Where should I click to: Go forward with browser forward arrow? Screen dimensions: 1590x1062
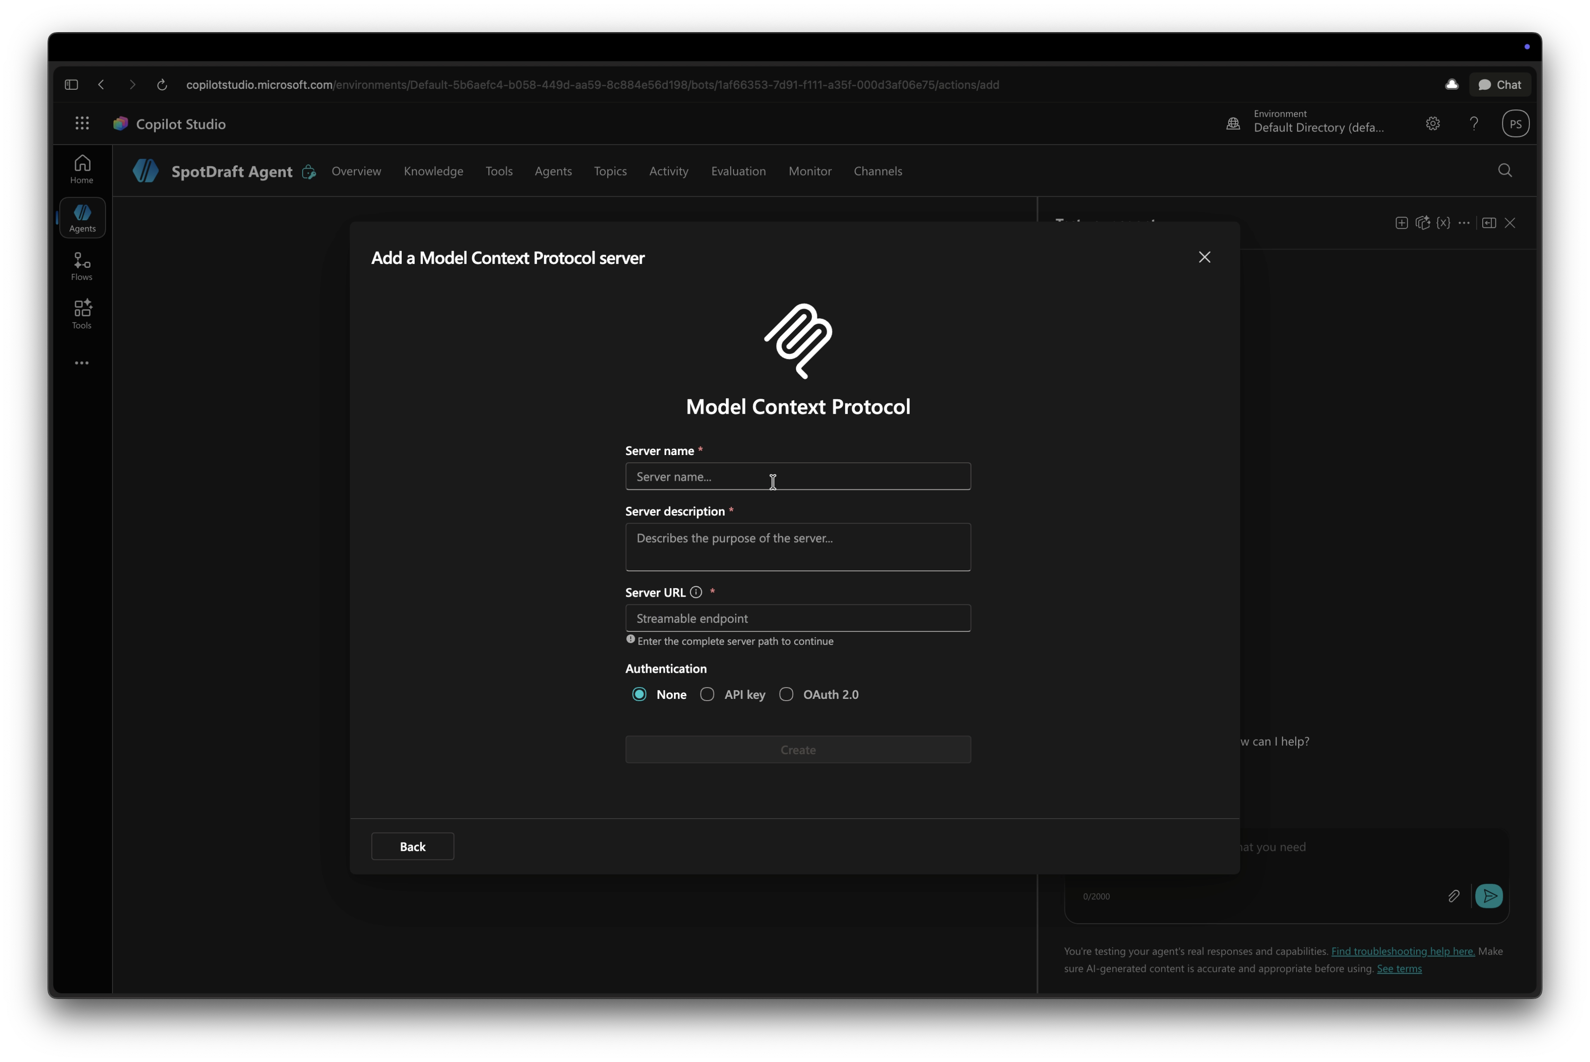[x=132, y=85]
